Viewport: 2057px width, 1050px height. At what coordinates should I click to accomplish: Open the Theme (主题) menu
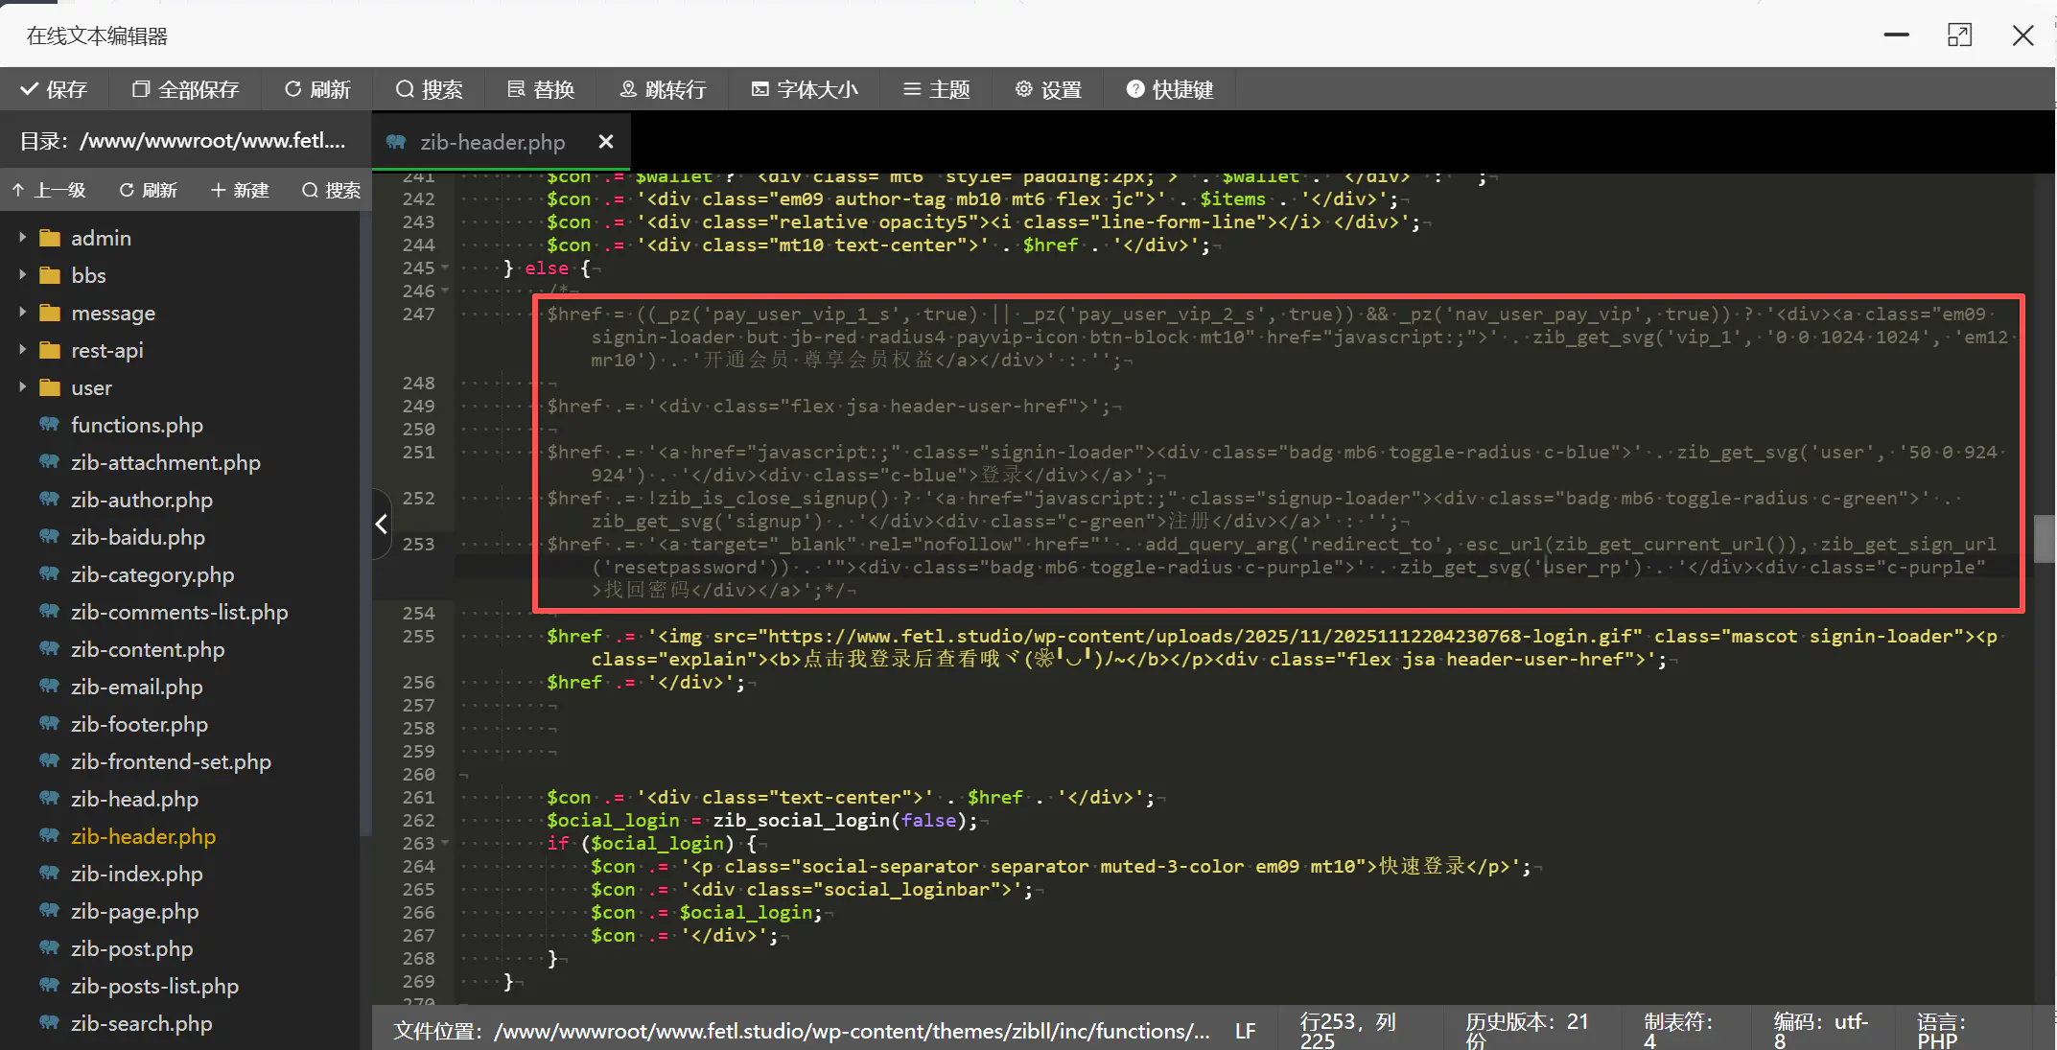tap(937, 89)
